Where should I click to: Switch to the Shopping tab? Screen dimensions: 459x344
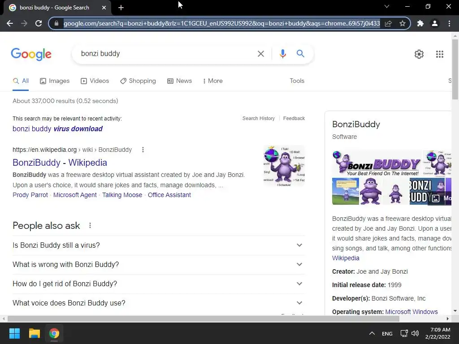138,81
